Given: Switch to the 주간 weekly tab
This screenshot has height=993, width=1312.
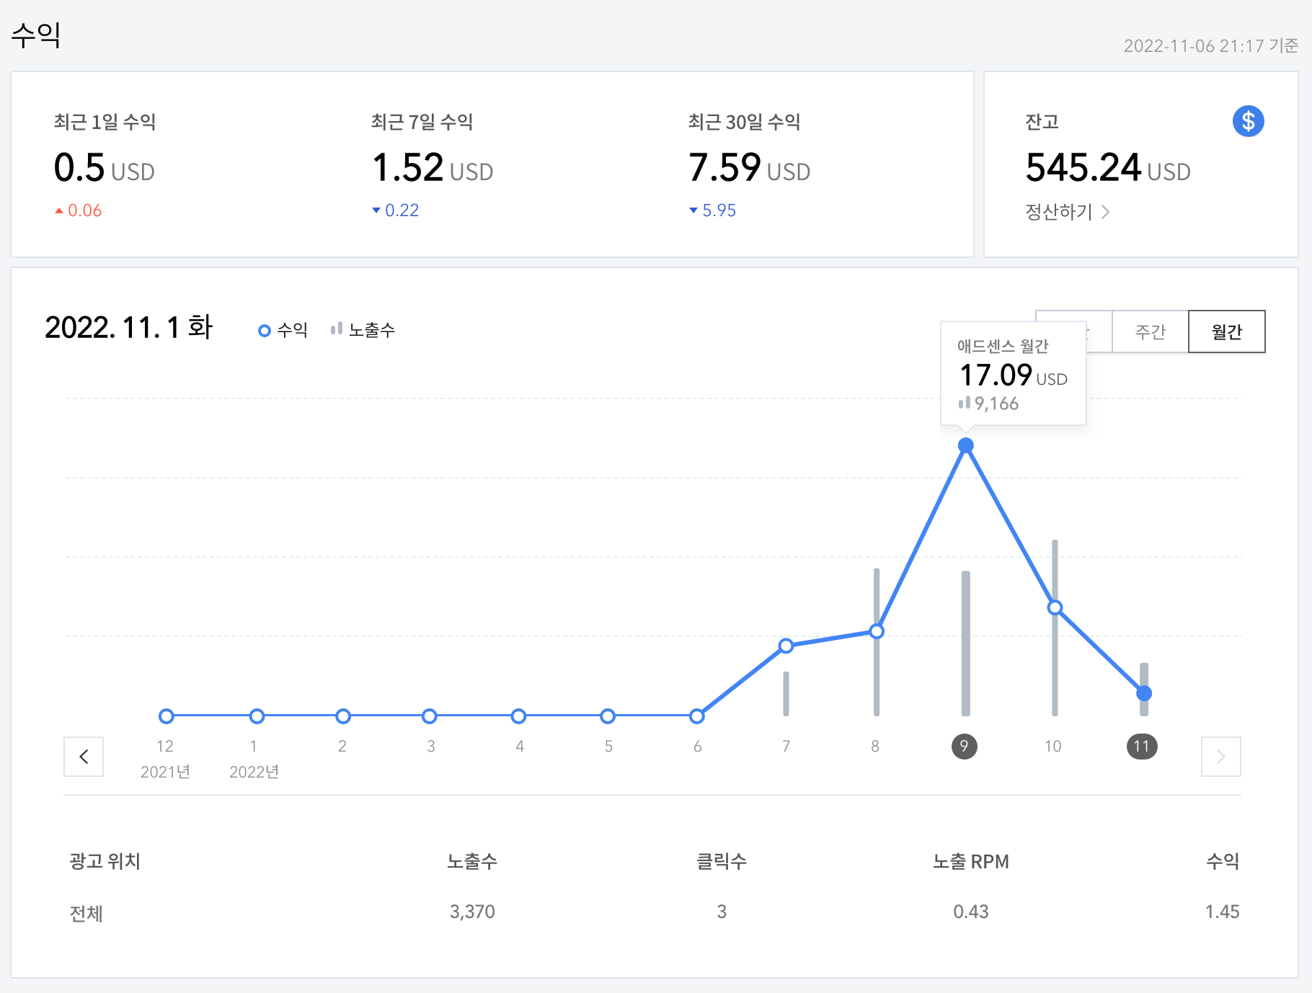Looking at the screenshot, I should [1150, 331].
